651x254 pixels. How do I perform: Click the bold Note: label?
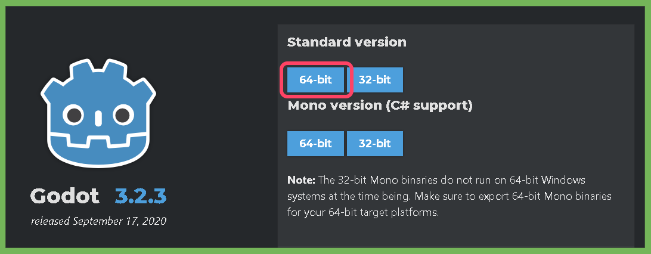302,181
